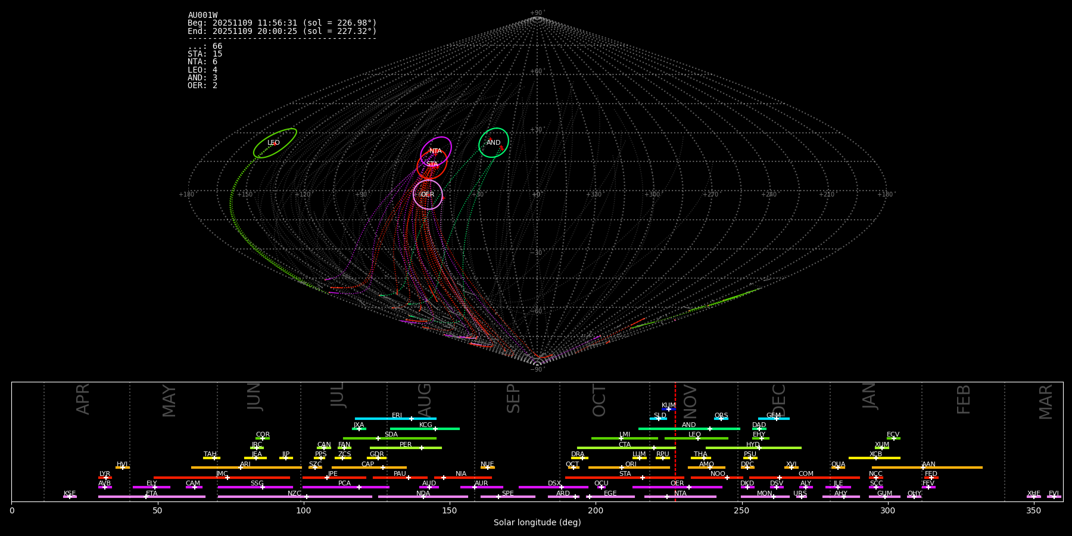This screenshot has height=536, width=1072.
Task: Select the PER shower bar in timeline
Action: coord(406,448)
